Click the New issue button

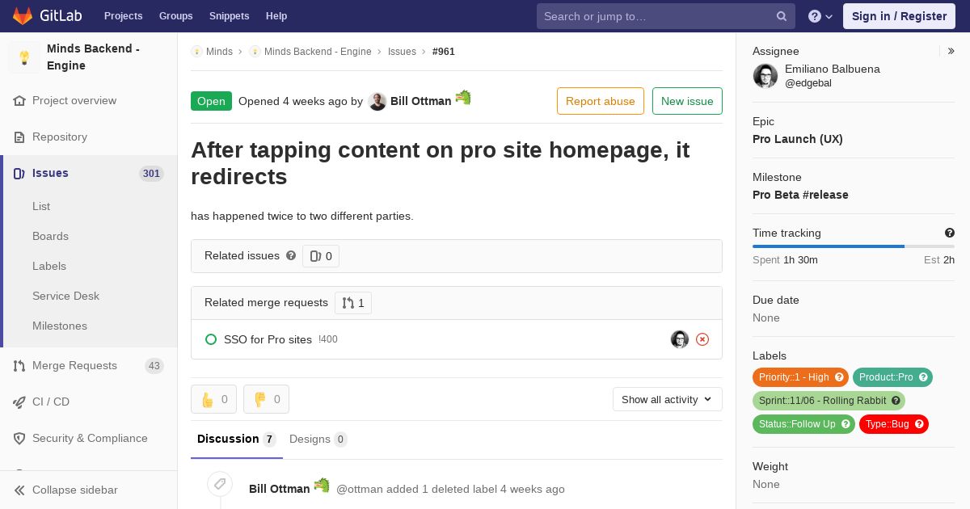pos(687,101)
